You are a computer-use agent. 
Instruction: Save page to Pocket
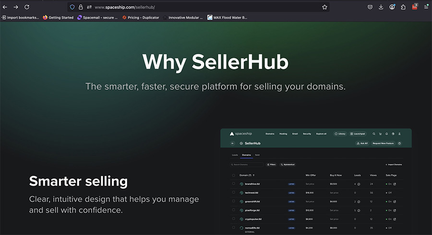[370, 7]
